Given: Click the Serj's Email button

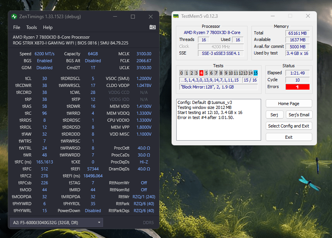Looking at the screenshot, I should (299, 115).
